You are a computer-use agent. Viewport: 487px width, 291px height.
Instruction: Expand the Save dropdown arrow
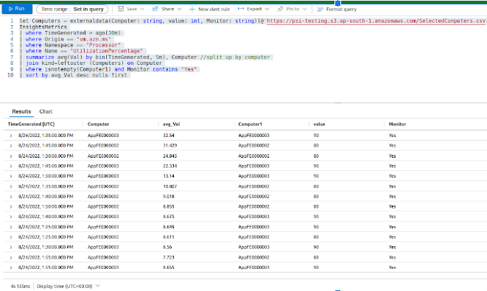[142, 9]
